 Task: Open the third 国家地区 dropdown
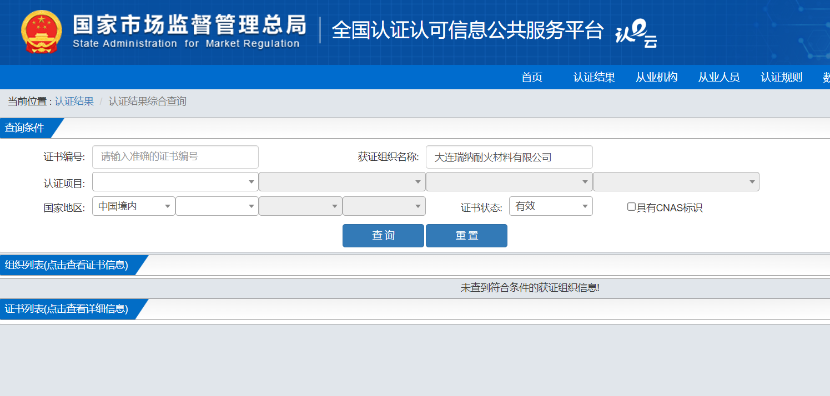pos(300,206)
